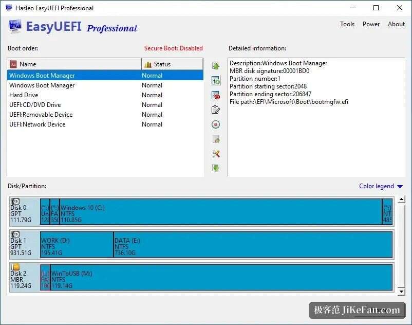
Task: Click the crossed hammer and wrench icon
Action: [216, 154]
